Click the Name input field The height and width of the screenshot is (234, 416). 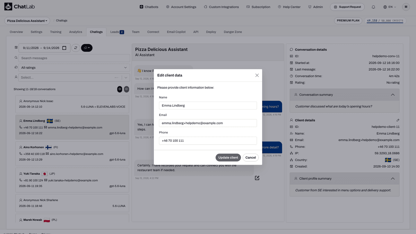click(x=208, y=105)
